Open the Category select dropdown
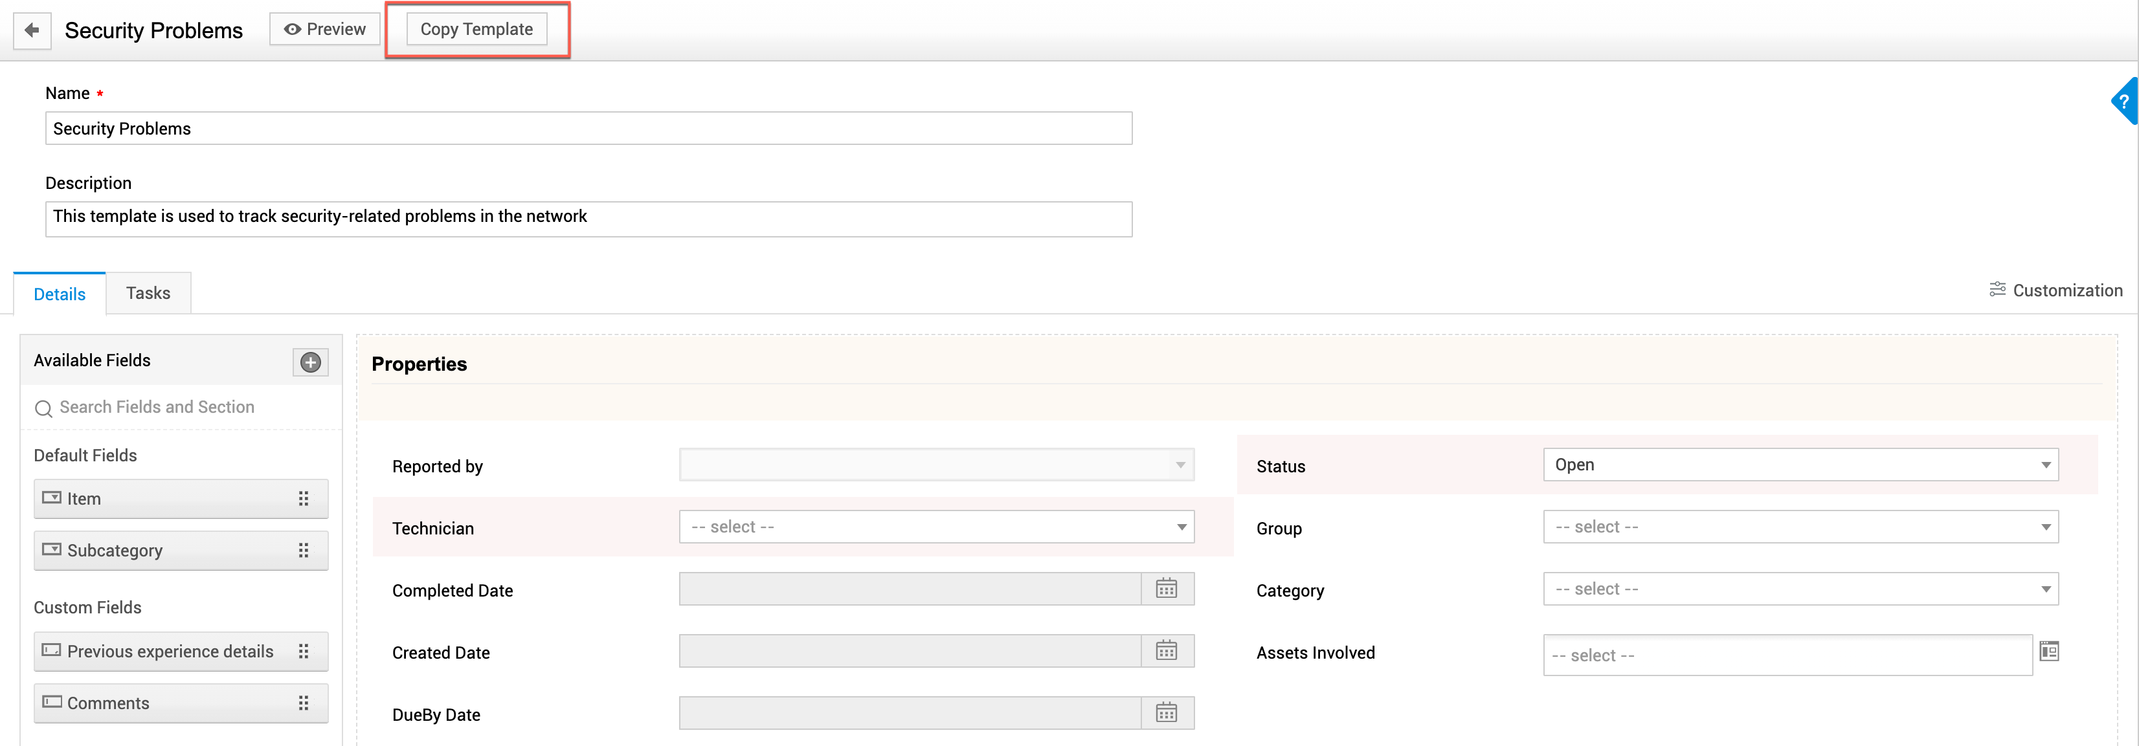2139x746 pixels. (1800, 589)
